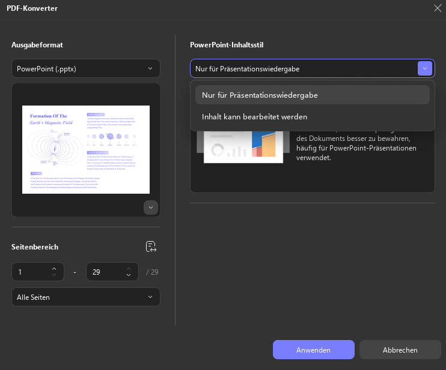Viewport: 446px width, 370px height.
Task: Decrease the start page number with down arrow
Action: 54,275
